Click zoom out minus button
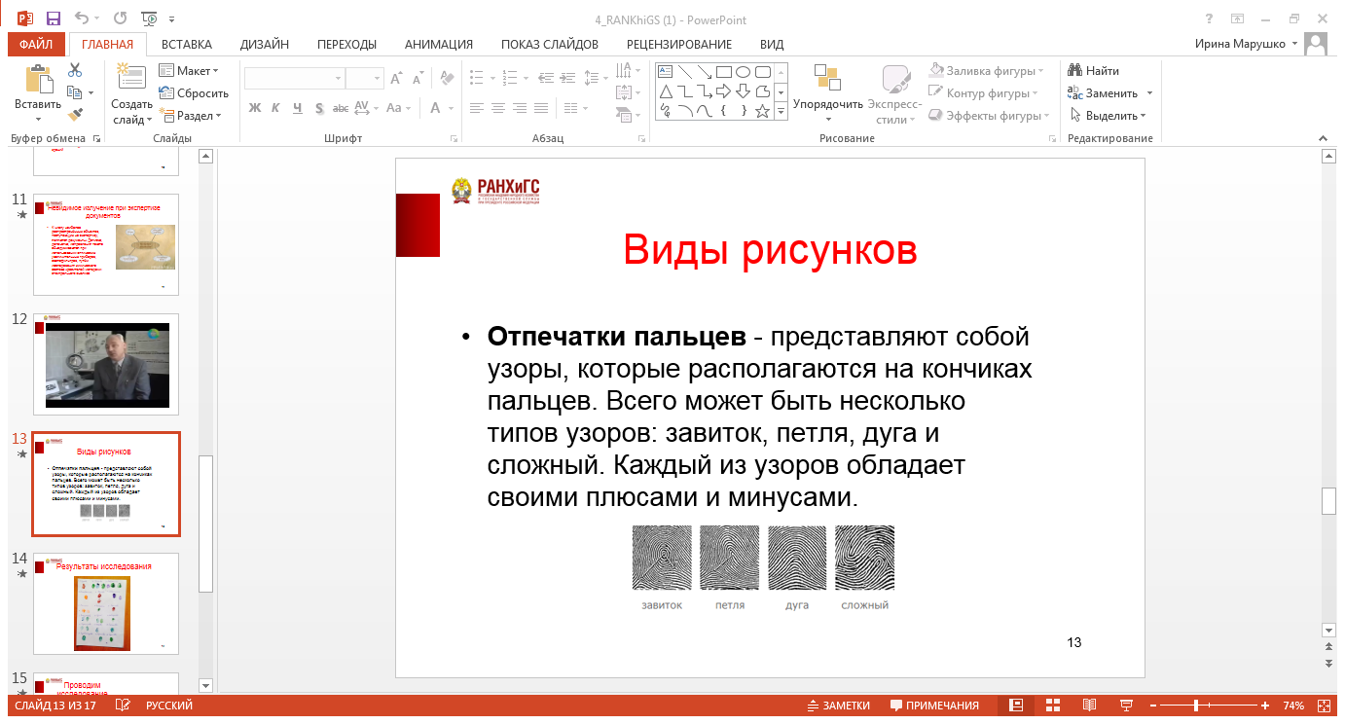The height and width of the screenshot is (724, 1345). 1154,706
